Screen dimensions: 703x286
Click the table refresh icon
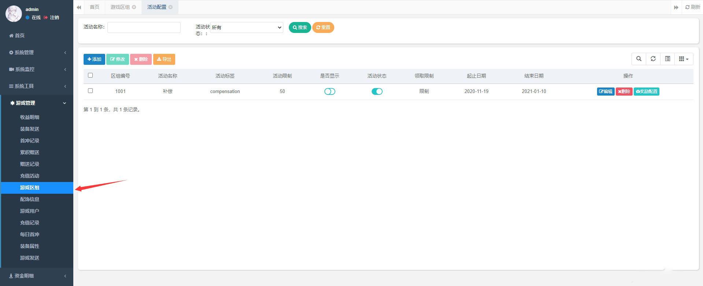pyautogui.click(x=653, y=59)
